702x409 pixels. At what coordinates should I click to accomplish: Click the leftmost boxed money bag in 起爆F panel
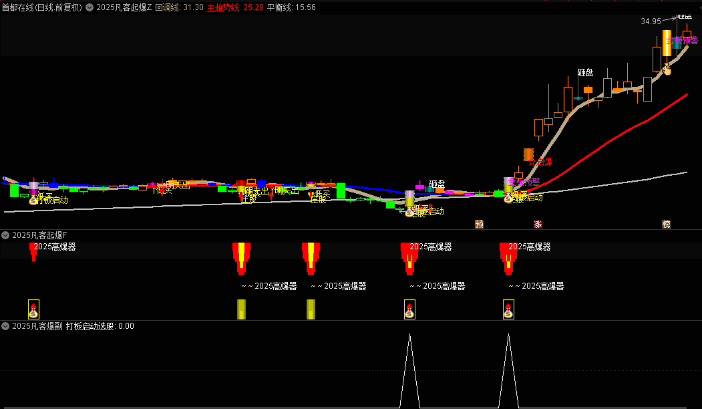click(33, 309)
